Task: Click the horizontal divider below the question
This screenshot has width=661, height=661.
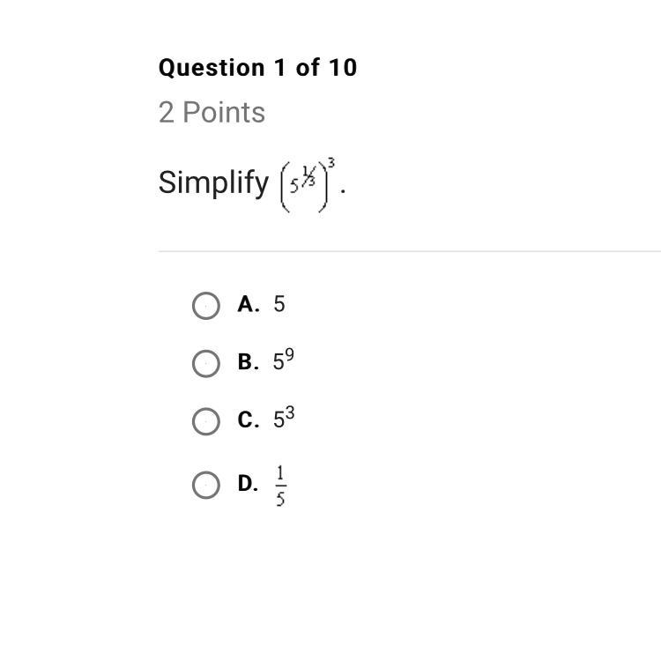Action: click(409, 251)
